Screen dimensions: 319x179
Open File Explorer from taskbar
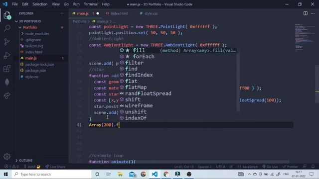click(120, 174)
